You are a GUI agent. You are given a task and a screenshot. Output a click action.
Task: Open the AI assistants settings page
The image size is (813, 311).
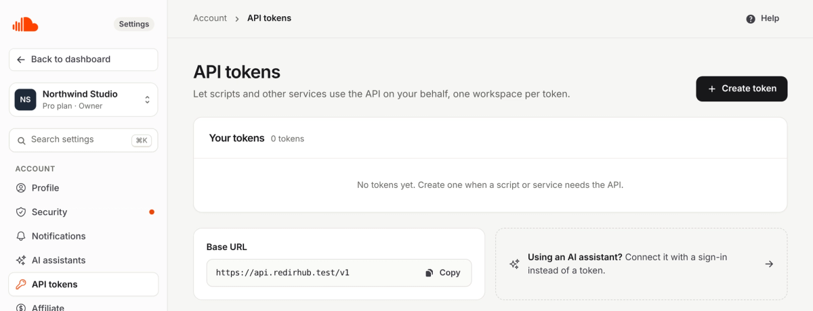coord(83,260)
